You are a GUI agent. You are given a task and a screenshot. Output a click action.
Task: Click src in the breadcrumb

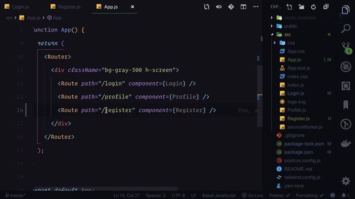coord(9,18)
